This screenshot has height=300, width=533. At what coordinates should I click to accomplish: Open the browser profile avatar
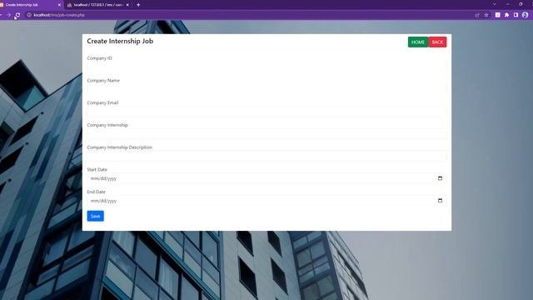526,15
